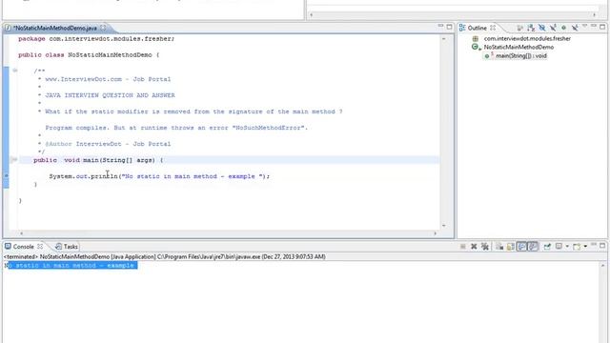Viewport: 610px width, 343px height.
Task: Click the highlighted console output line
Action: 71,265
